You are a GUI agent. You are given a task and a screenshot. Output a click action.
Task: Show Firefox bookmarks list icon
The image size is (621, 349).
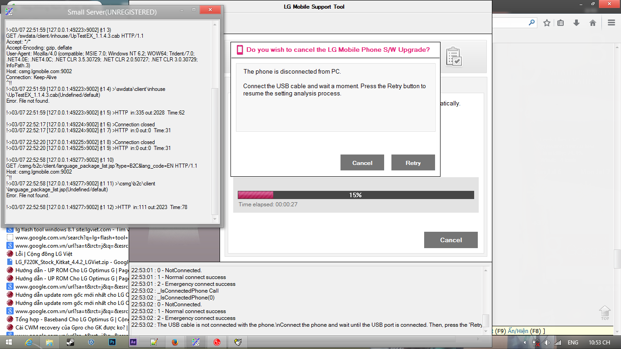coord(561,23)
